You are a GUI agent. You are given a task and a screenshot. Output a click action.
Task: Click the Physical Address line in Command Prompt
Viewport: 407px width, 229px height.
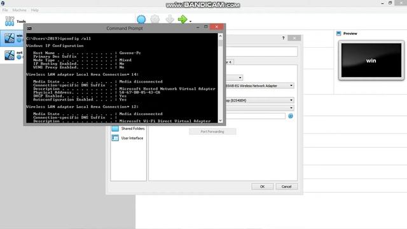(x=97, y=92)
